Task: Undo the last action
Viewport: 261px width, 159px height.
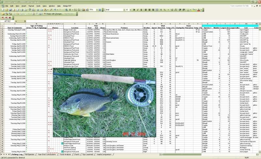Action: point(55,10)
